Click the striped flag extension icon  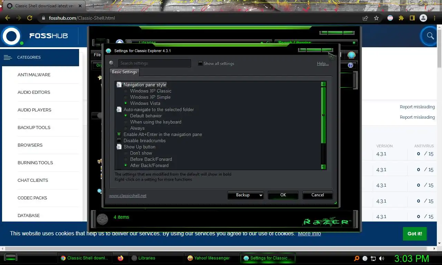click(390, 18)
